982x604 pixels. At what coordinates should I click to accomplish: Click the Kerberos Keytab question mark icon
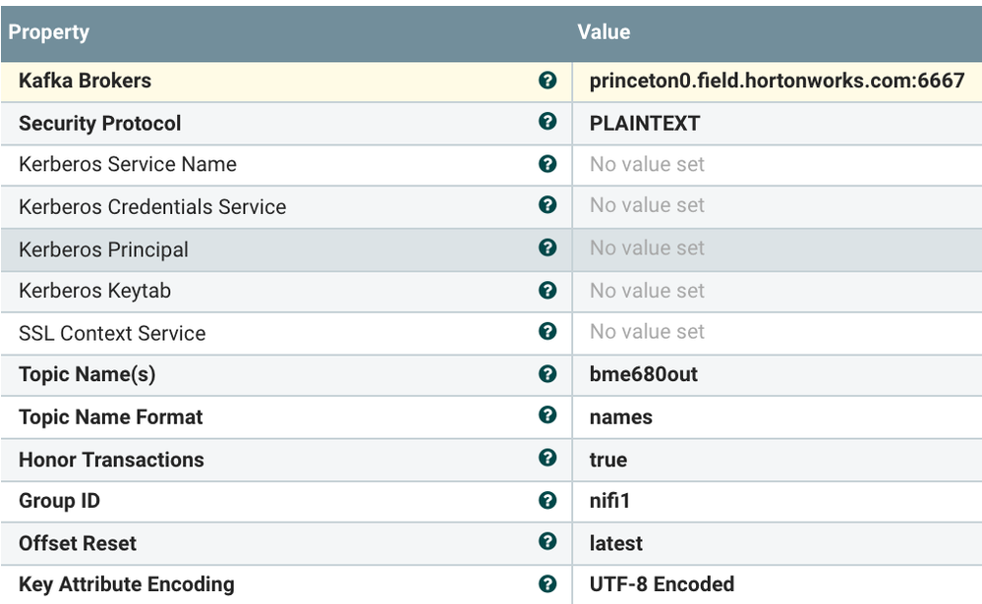549,291
